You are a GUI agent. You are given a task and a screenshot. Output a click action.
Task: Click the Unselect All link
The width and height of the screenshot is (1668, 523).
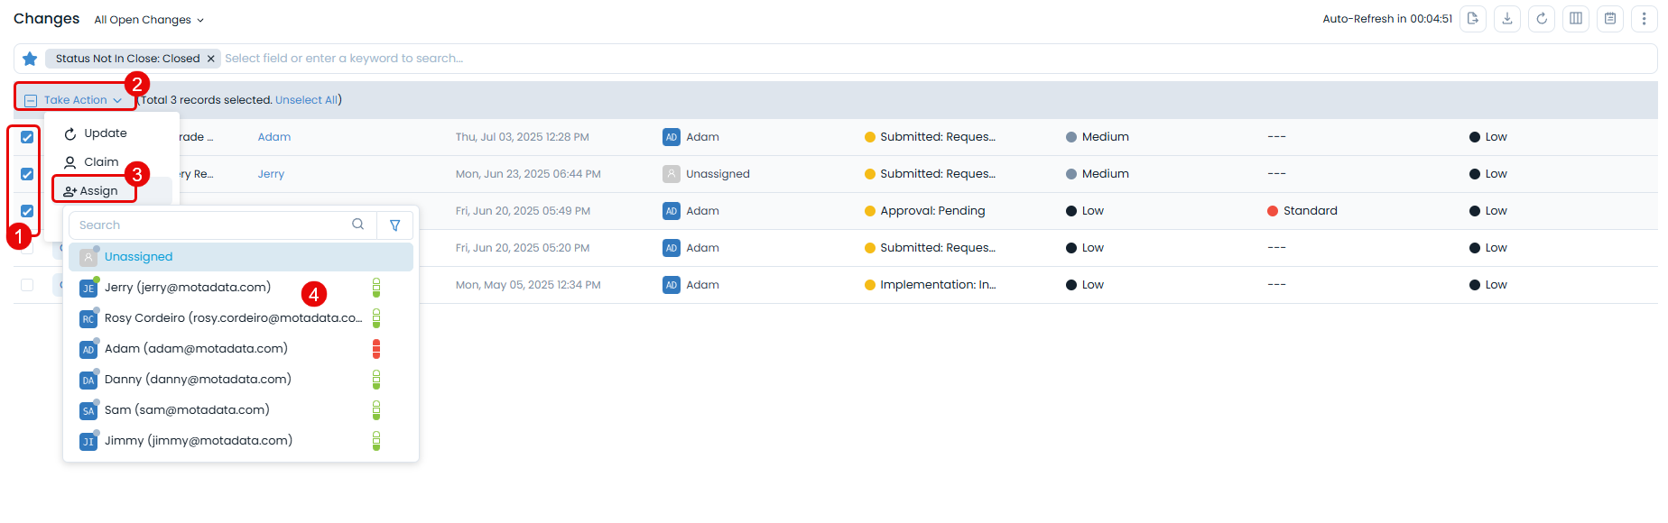pos(307,100)
